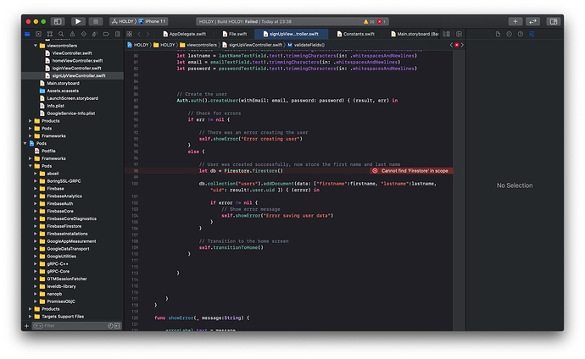This screenshot has height=359, width=585.
Task: Open the code review arrows button
Action: [532, 22]
